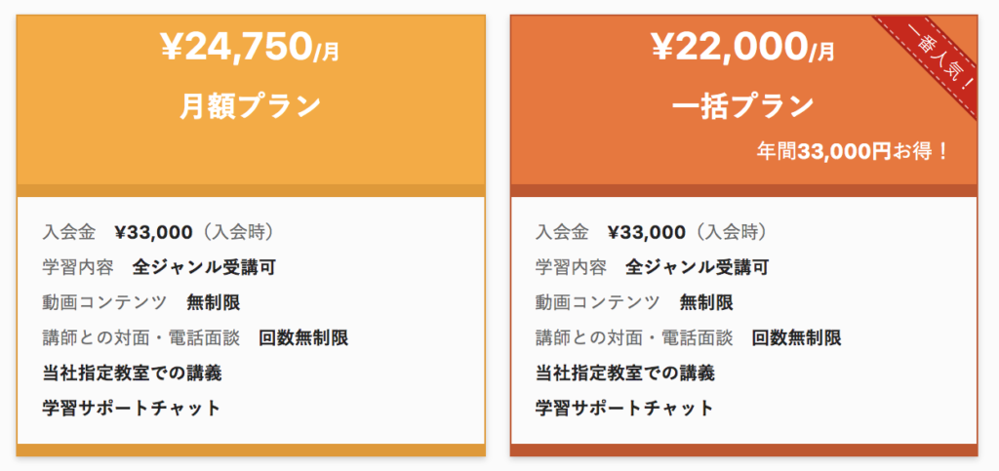Click 回数無制限 in the monthly plan card
Screen dimensions: 999x471
click(304, 337)
